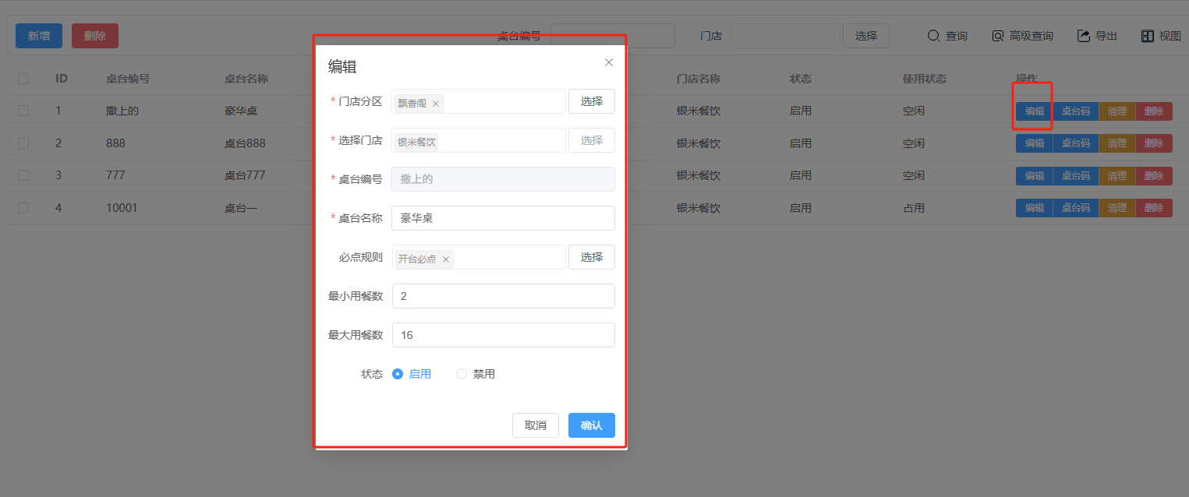Screen dimensions: 1189x497
Task: Remove the 飘香阁 tag via its x
Action: tap(436, 104)
